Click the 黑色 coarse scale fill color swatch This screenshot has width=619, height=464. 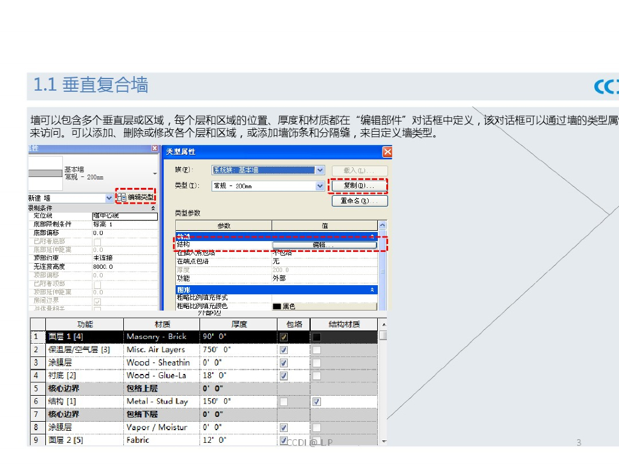(x=277, y=306)
